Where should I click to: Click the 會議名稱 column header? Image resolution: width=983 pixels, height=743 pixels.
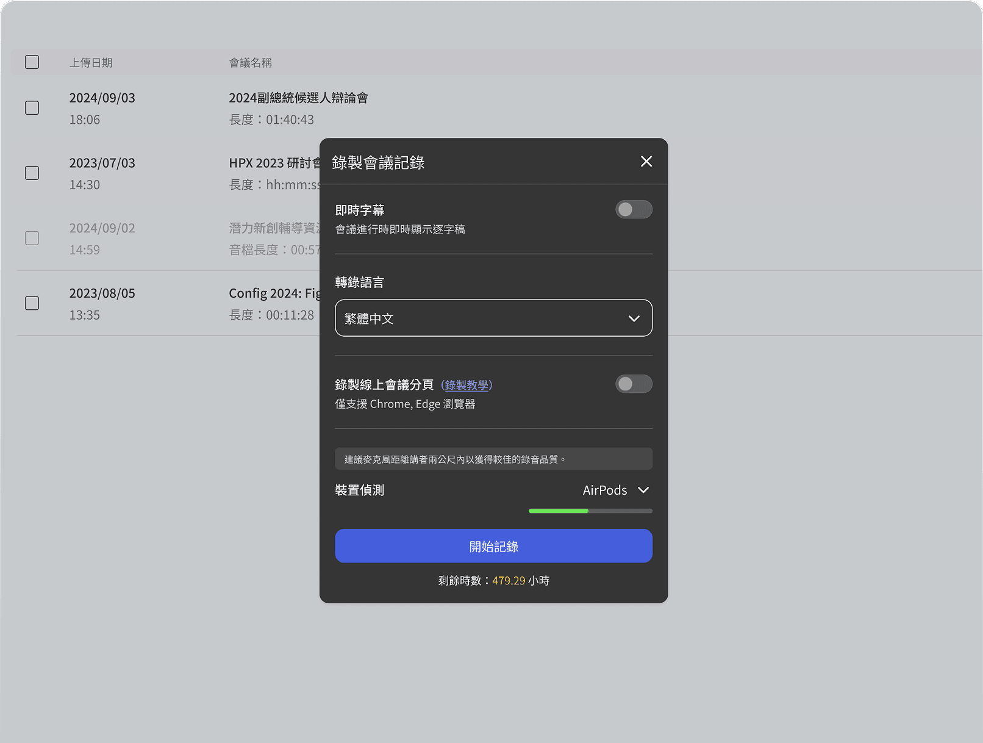250,63
